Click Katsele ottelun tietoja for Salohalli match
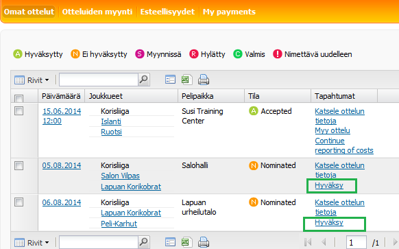This screenshot has width=399, height=249. pyautogui.click(x=339, y=170)
